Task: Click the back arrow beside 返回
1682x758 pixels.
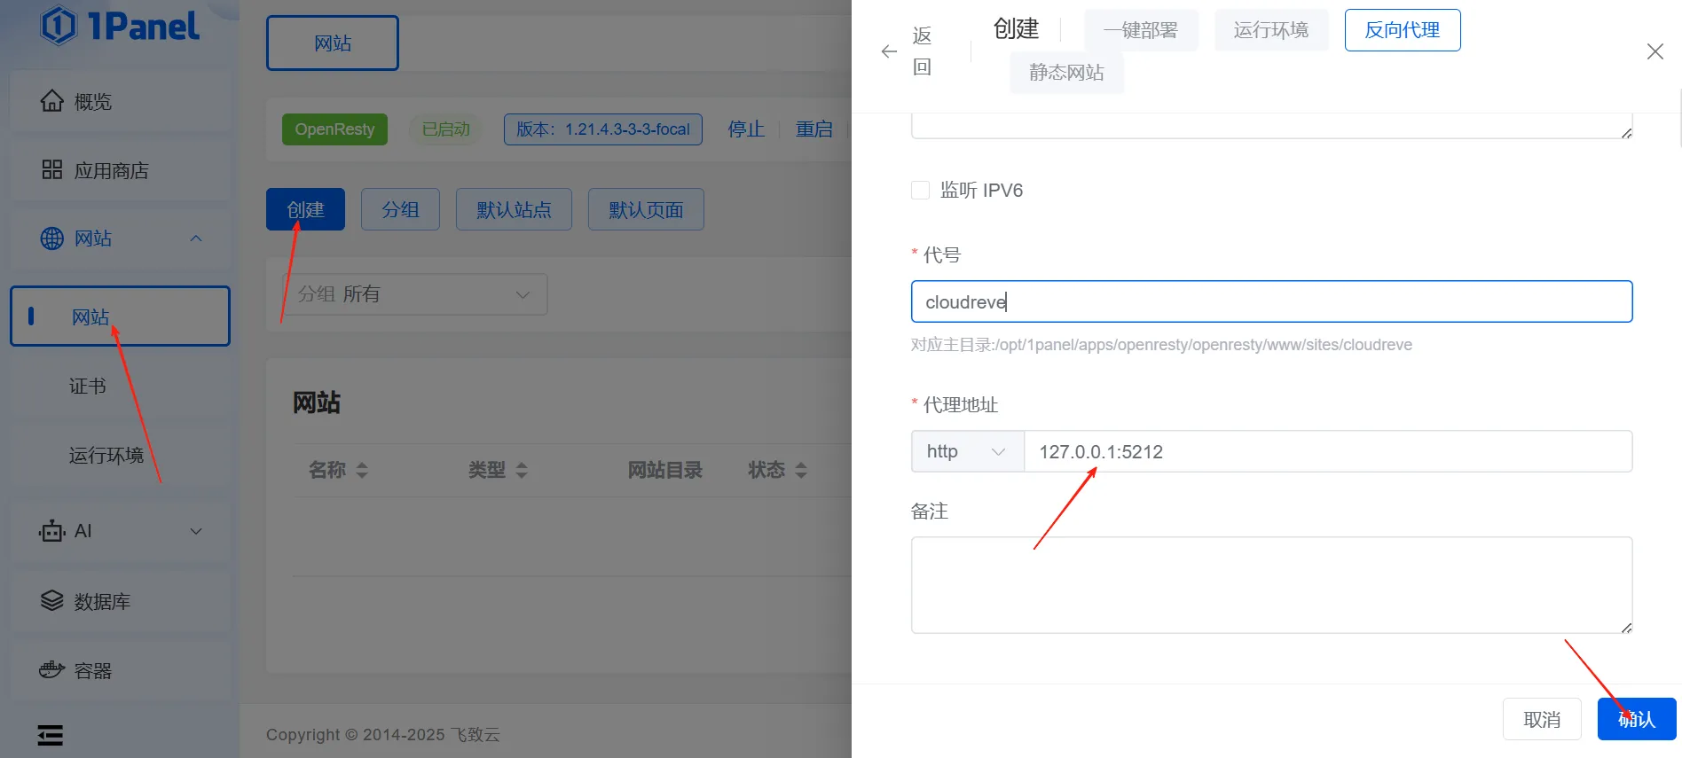Action: [x=889, y=51]
